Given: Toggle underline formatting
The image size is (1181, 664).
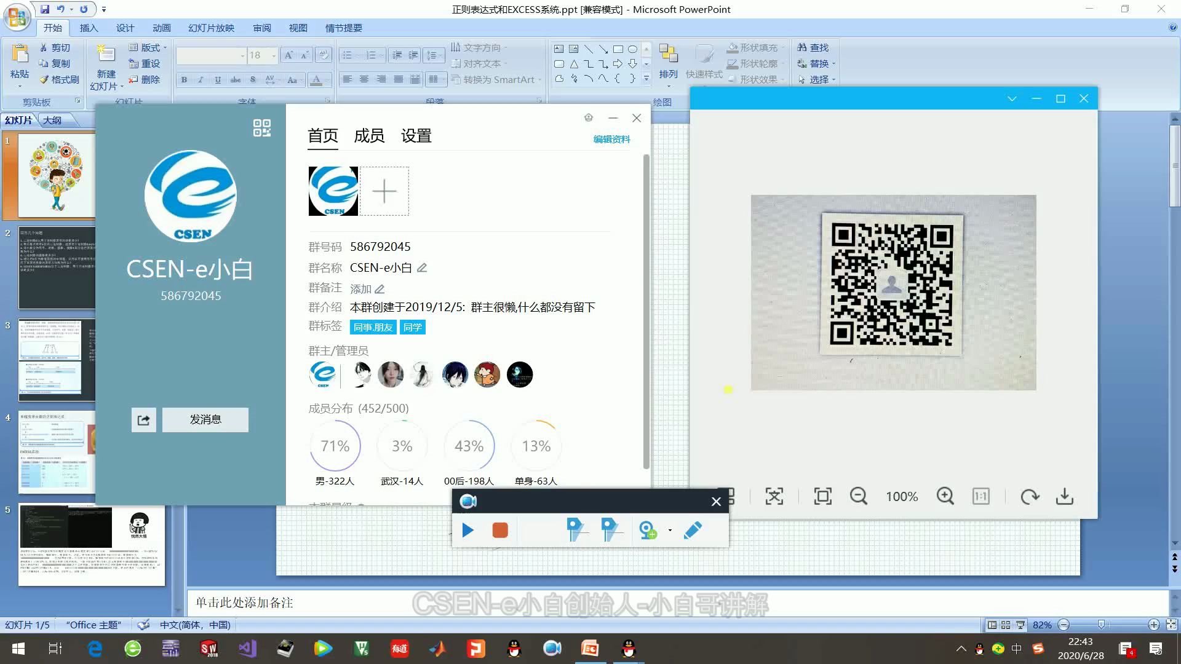Looking at the screenshot, I should click(x=217, y=79).
